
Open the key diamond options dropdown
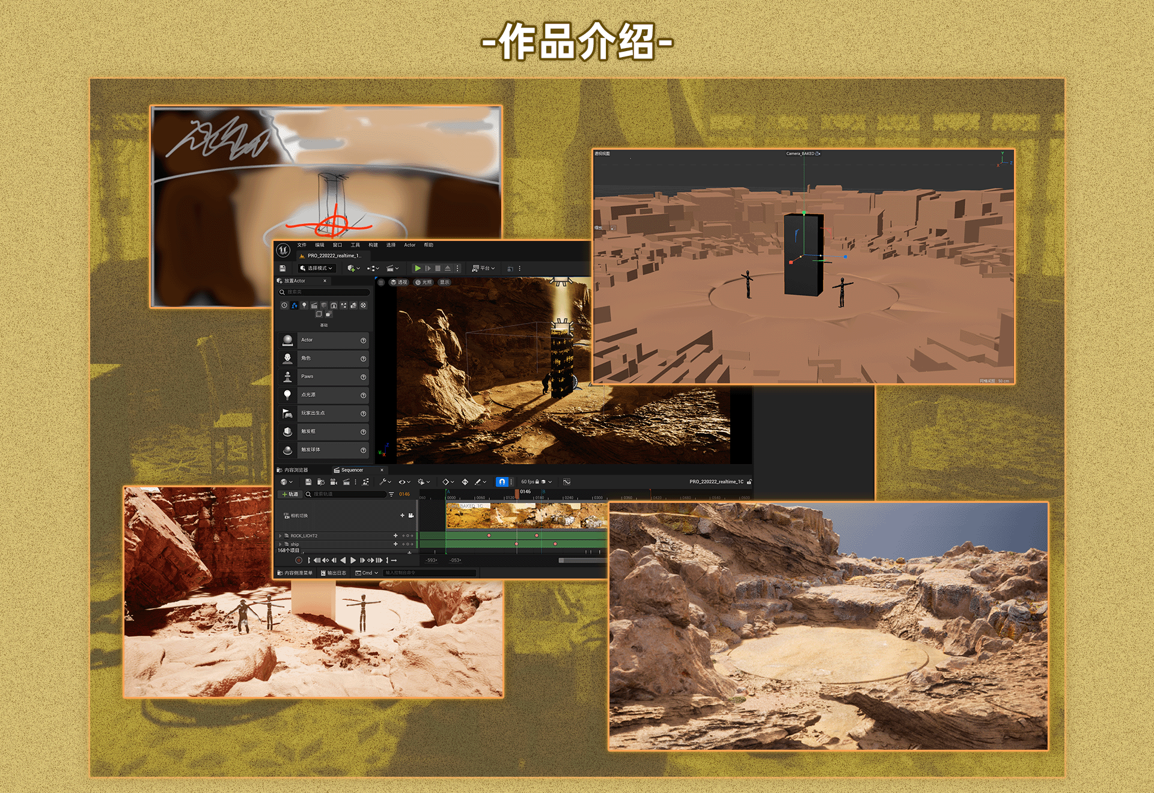click(x=448, y=482)
